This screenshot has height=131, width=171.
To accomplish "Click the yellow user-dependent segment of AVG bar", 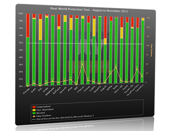I will [x=40, y=29].
